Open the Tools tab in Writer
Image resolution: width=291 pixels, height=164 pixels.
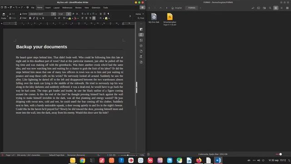105,8
